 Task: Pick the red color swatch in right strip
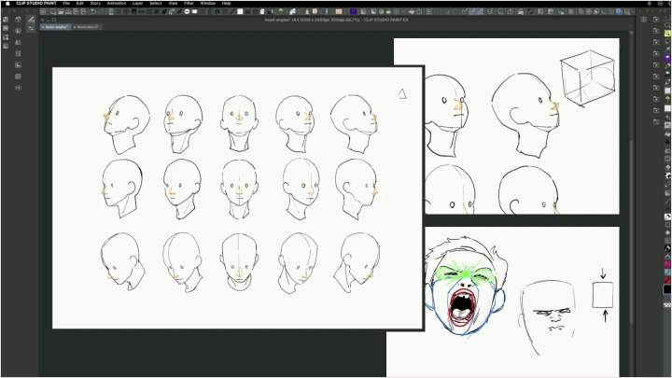point(667,280)
